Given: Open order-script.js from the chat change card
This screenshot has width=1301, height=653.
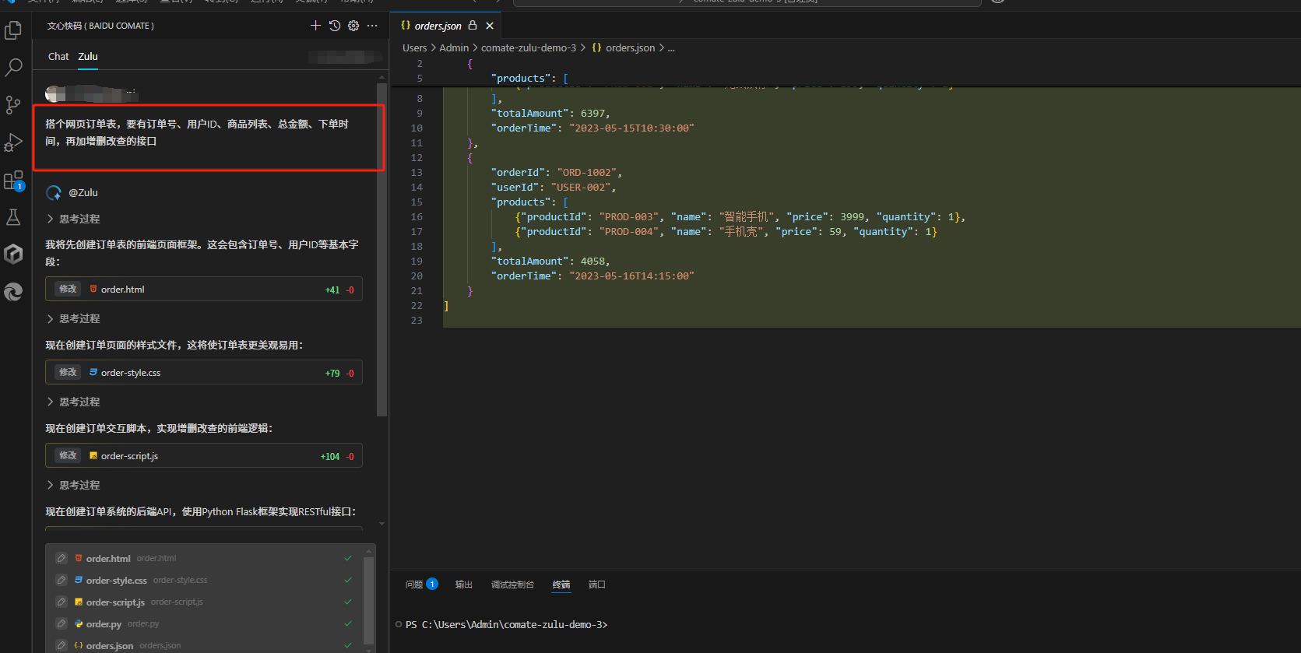Looking at the screenshot, I should [x=129, y=456].
